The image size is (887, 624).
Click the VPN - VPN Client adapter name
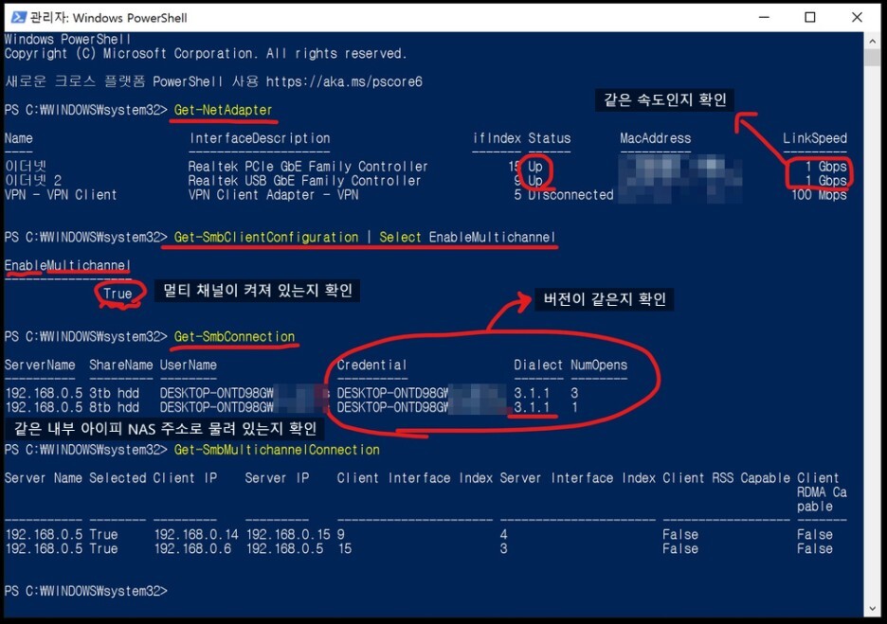click(x=61, y=195)
